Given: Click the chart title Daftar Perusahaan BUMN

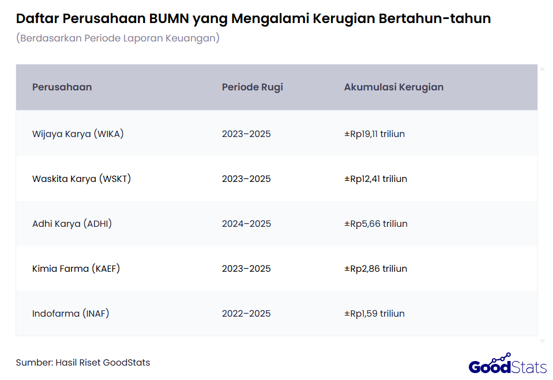Looking at the screenshot, I should [253, 18].
